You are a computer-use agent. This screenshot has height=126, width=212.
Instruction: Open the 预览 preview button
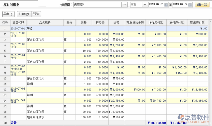coord(36,14)
